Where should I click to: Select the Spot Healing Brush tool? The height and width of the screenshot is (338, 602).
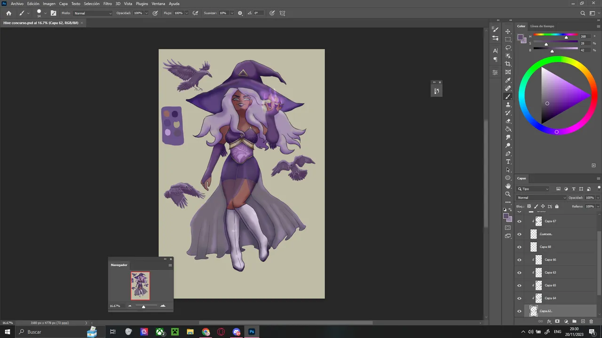click(x=508, y=88)
